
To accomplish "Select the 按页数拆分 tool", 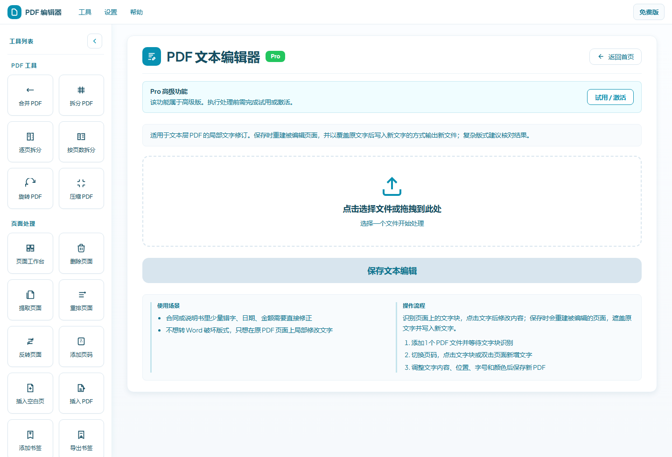I will click(81, 142).
